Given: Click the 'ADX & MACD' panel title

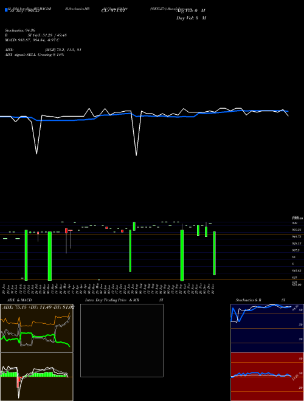Looking at the screenshot, I should point(19,300).
